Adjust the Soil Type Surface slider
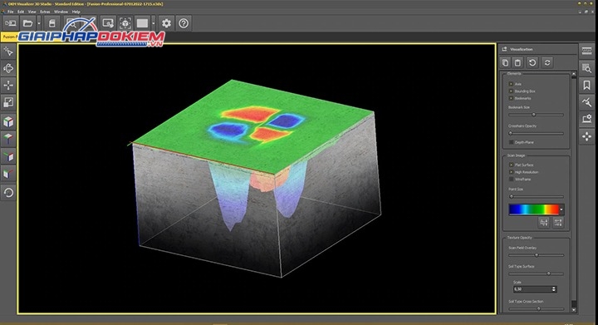The height and width of the screenshot is (325, 598). (536, 273)
